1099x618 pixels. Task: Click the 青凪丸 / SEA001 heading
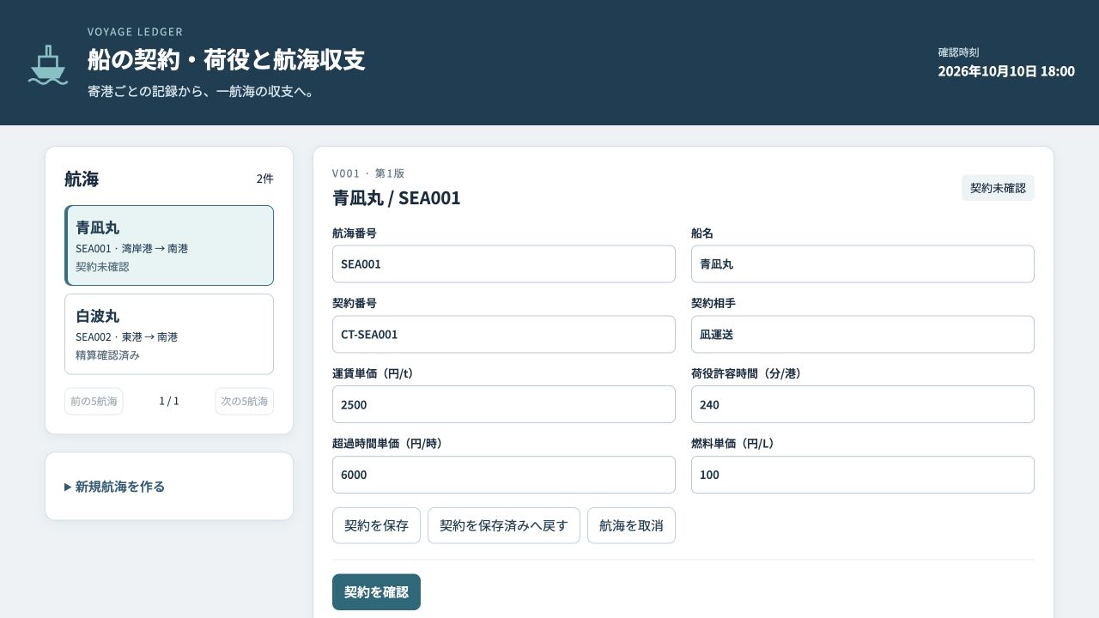tap(397, 198)
